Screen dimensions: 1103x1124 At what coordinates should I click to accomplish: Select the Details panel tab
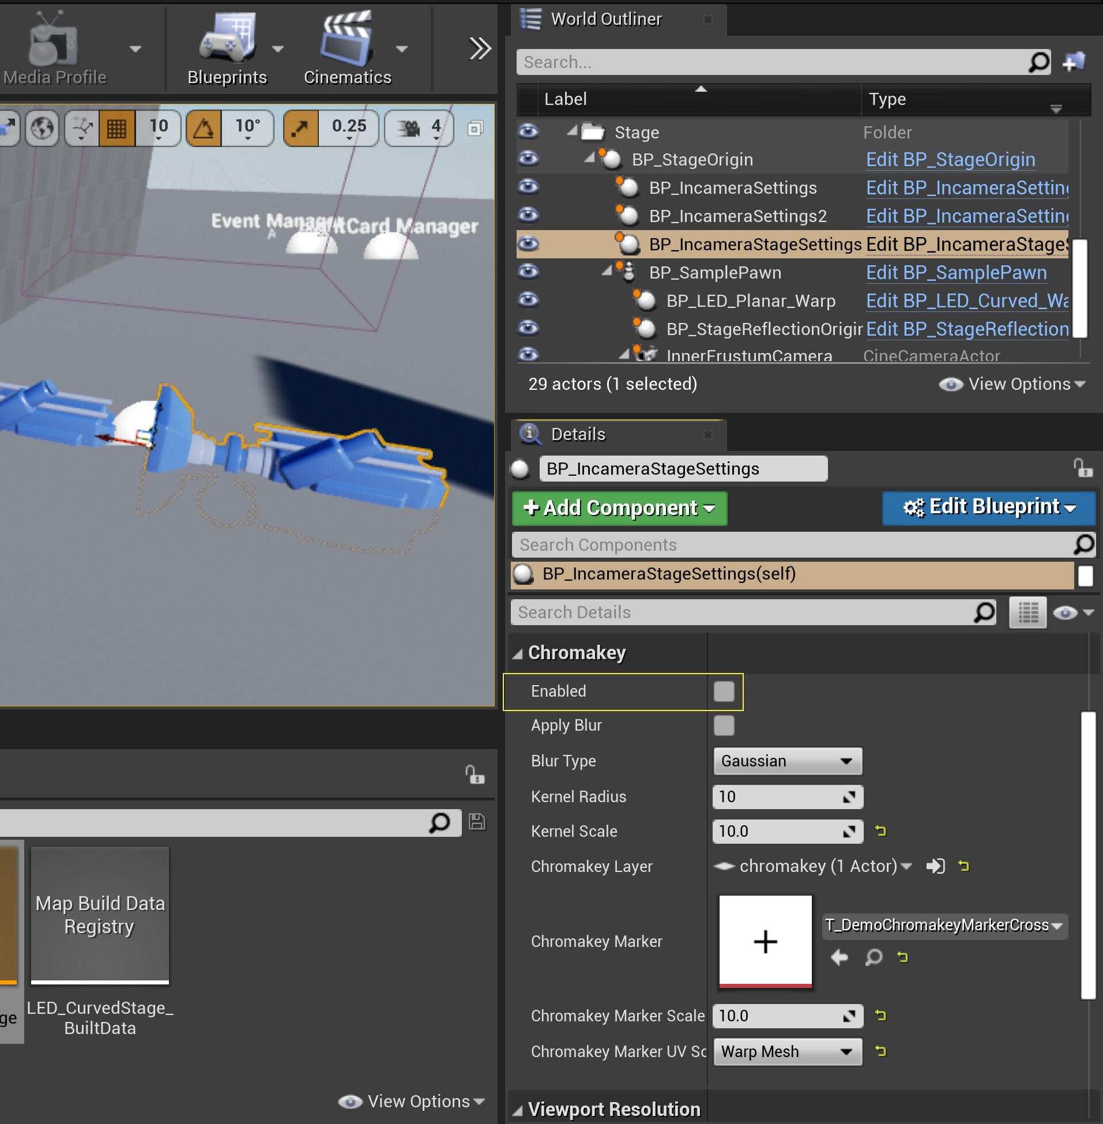(x=578, y=434)
